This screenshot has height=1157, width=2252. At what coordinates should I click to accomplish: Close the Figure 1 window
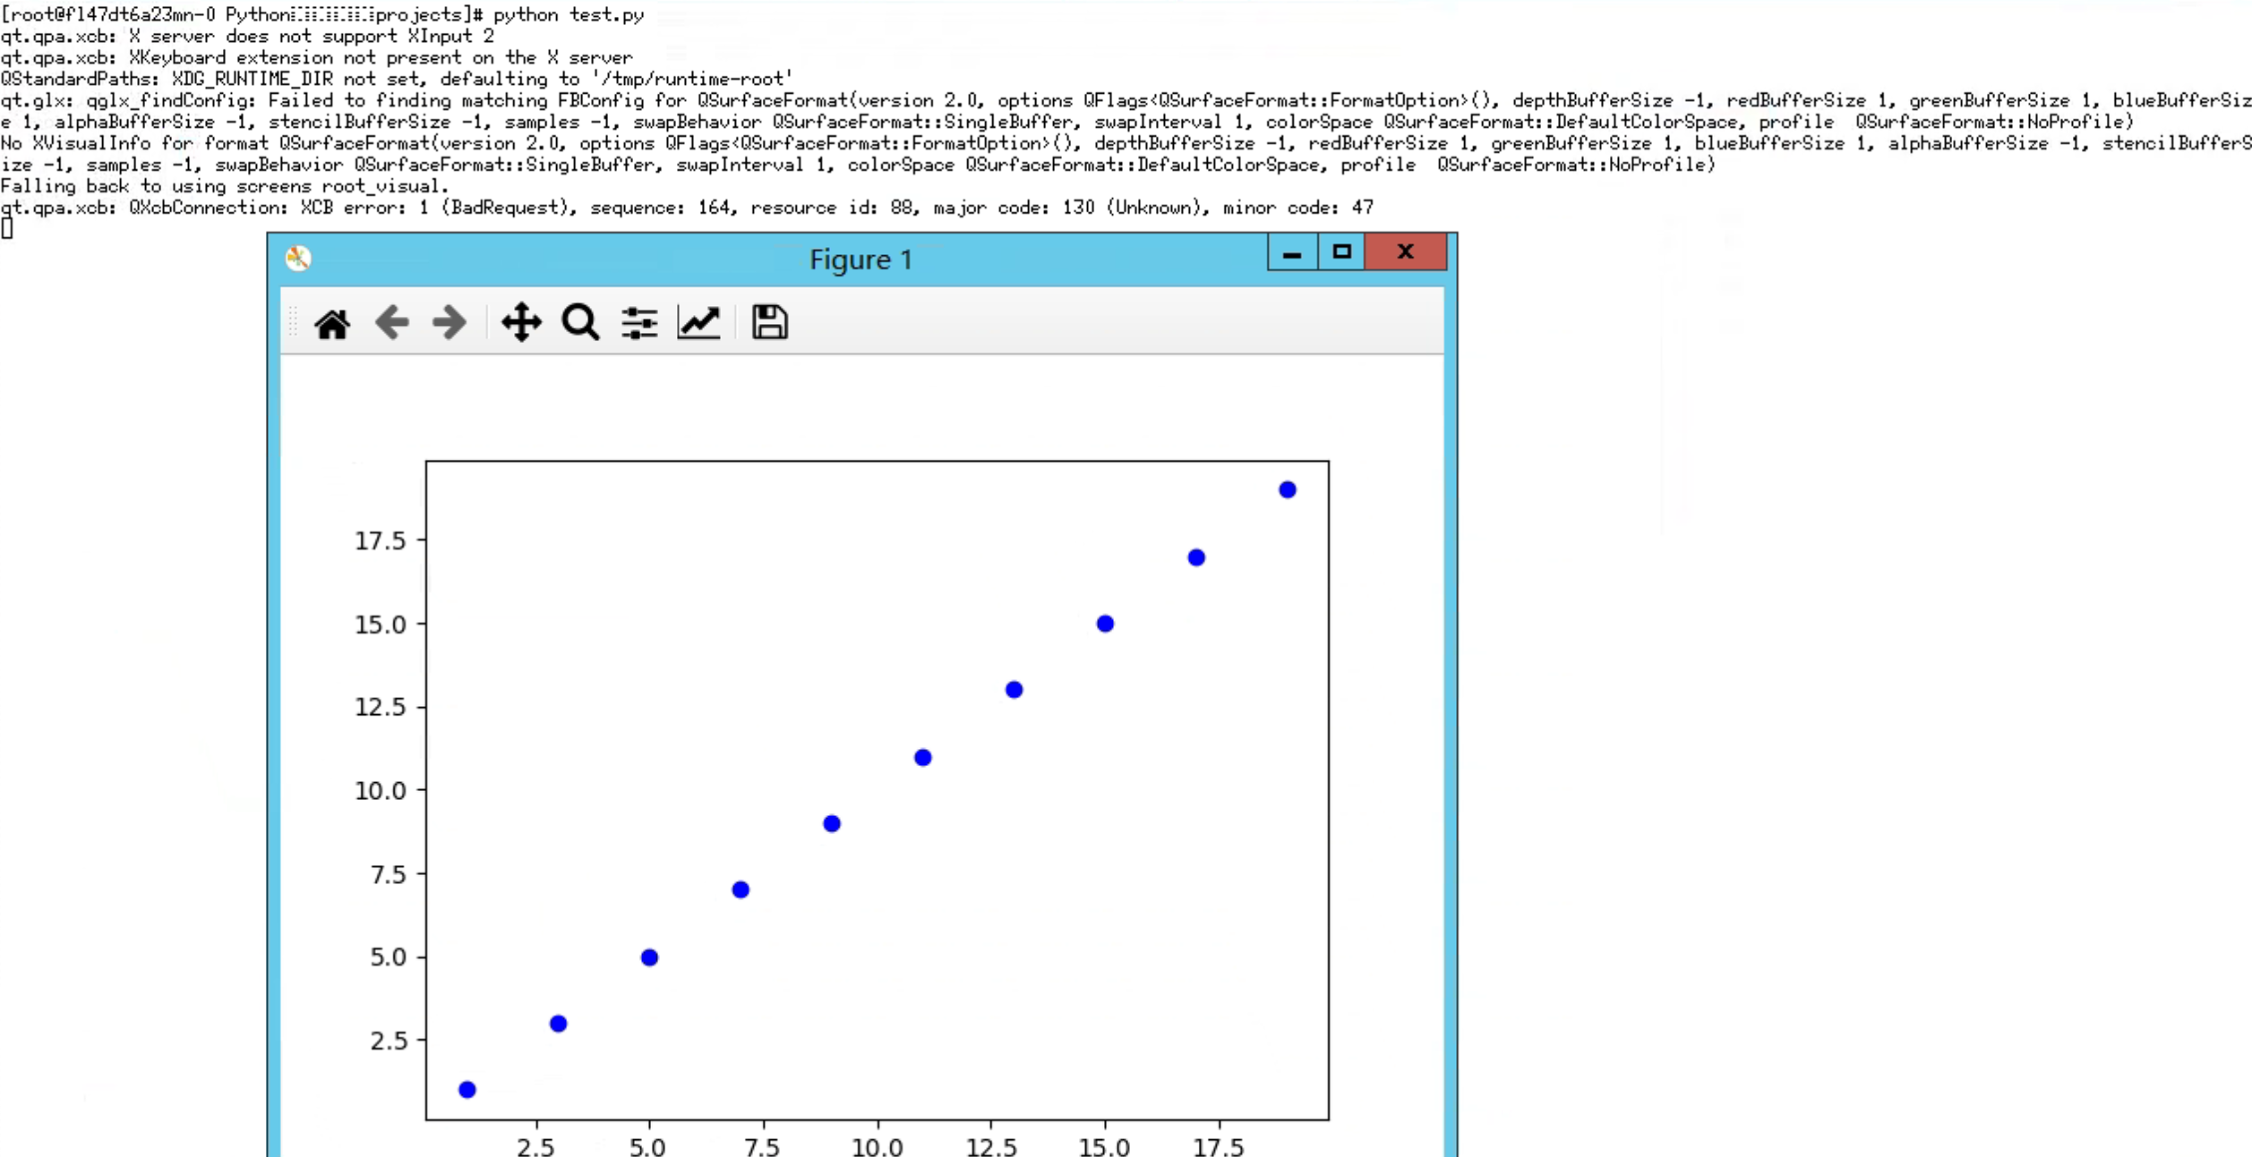coord(1405,252)
